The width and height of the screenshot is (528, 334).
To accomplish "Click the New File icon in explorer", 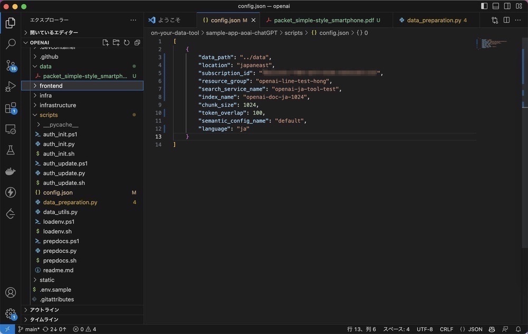I will click(x=106, y=43).
